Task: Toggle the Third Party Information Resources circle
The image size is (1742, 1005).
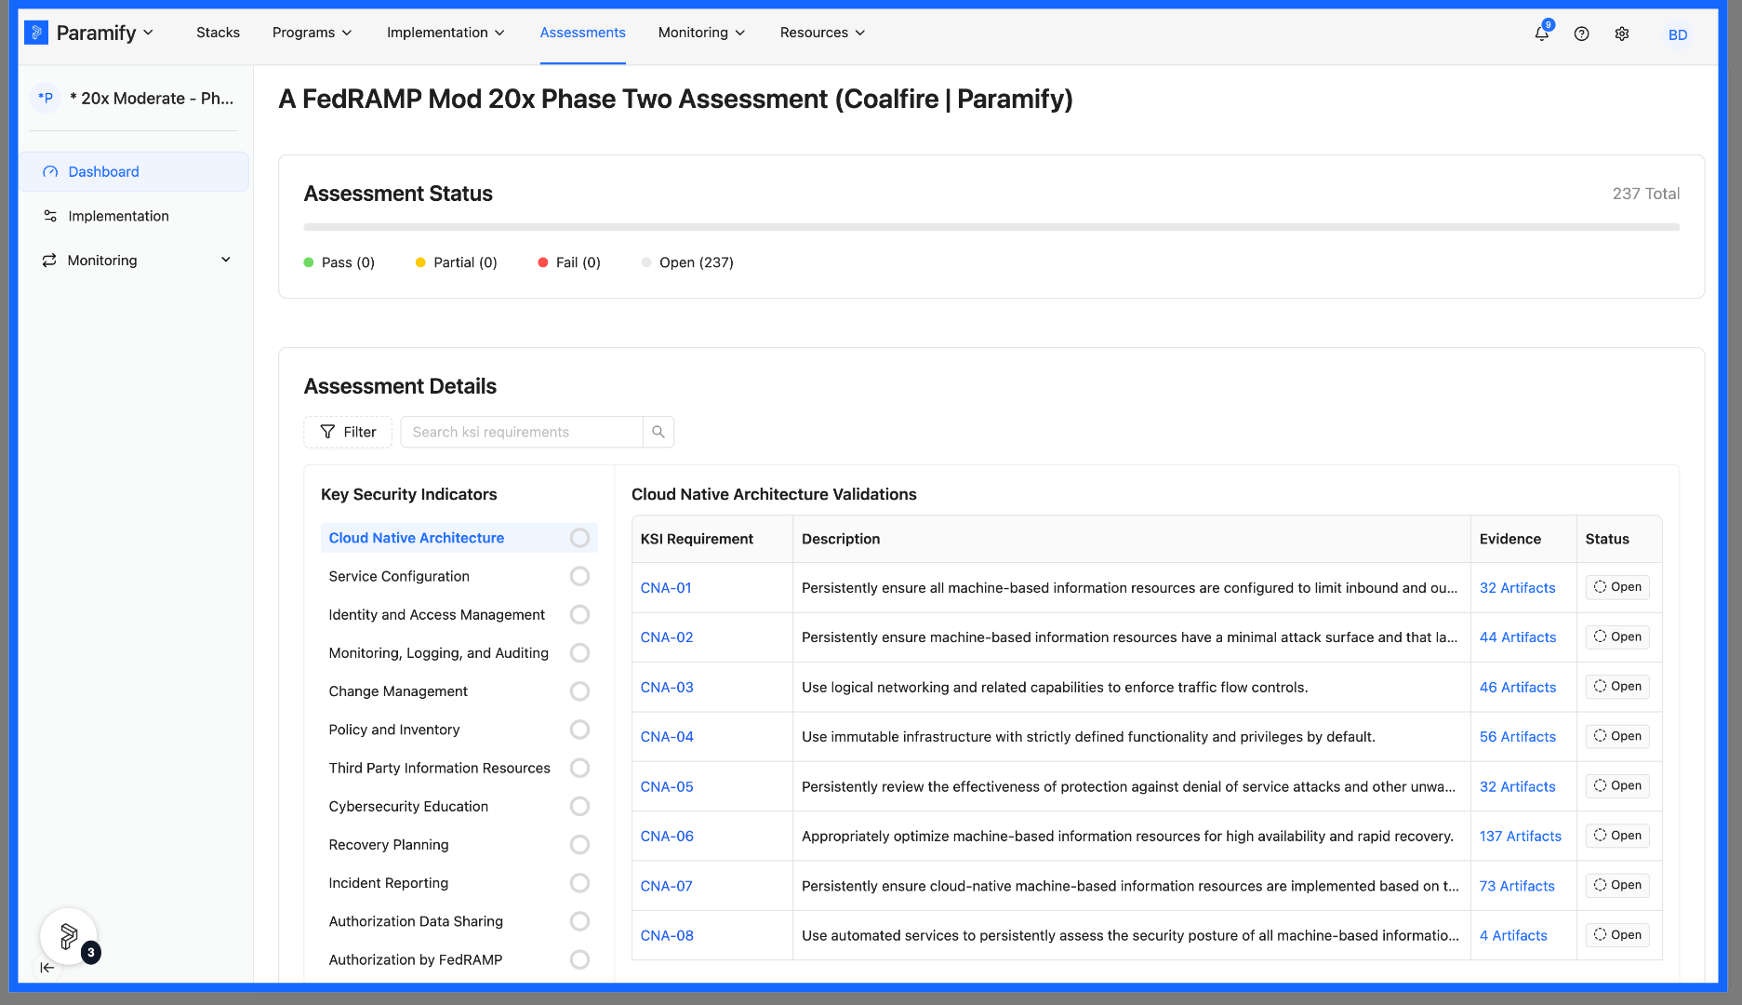Action: pos(579,768)
